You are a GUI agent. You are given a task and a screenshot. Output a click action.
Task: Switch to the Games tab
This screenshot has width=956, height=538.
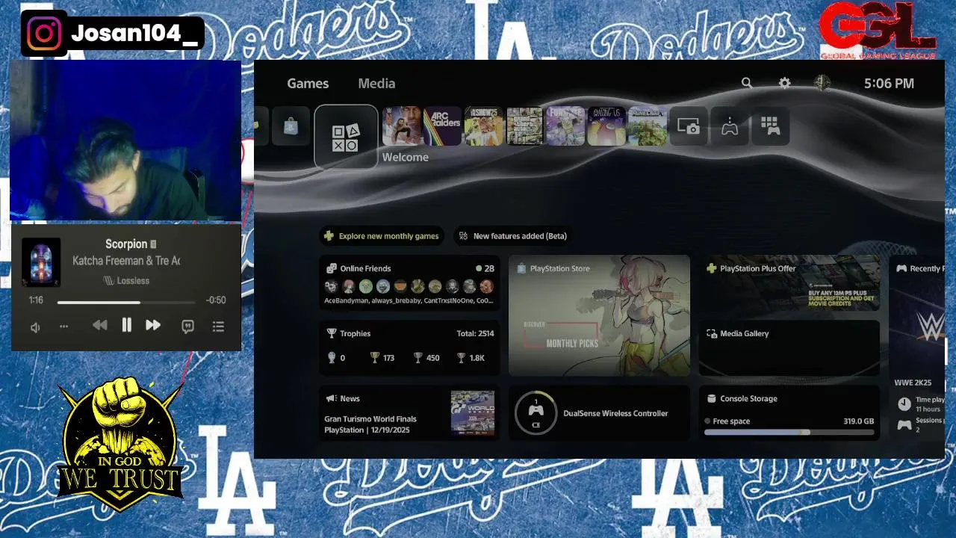308,84
